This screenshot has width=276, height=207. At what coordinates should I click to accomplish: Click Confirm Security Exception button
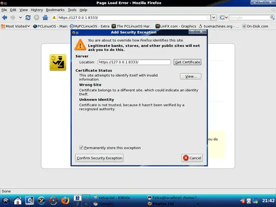click(99, 158)
